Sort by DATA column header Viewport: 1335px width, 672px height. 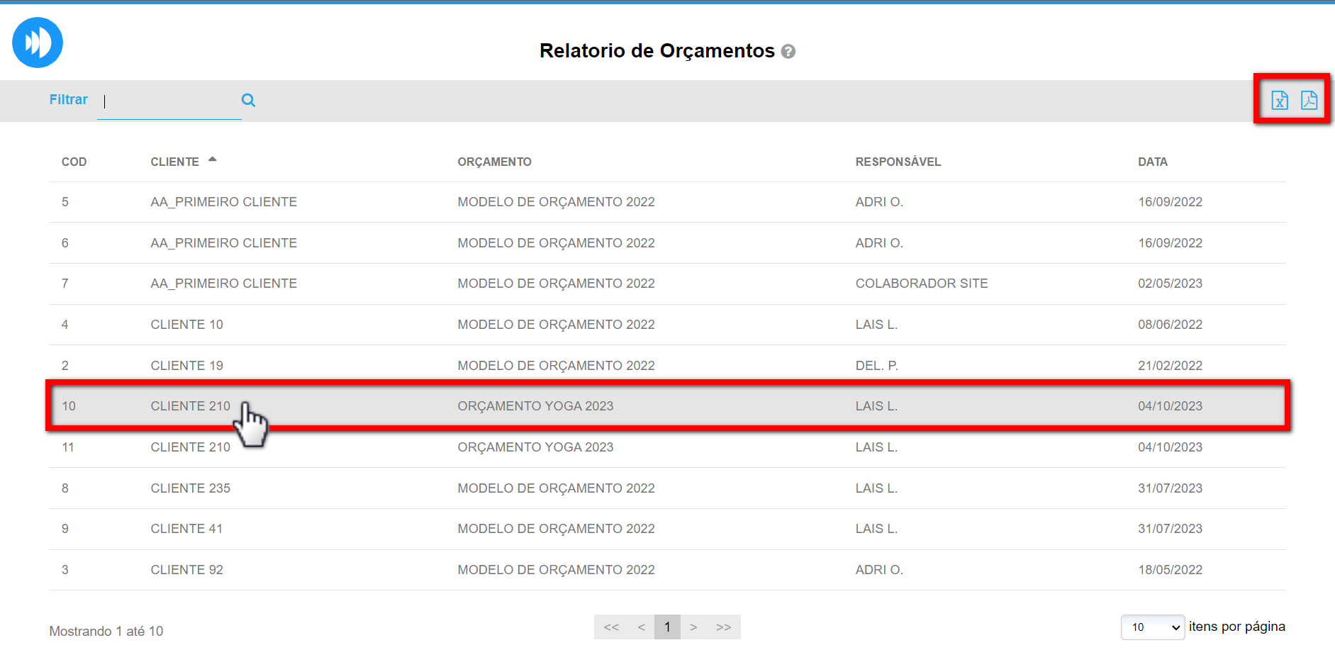click(1152, 162)
